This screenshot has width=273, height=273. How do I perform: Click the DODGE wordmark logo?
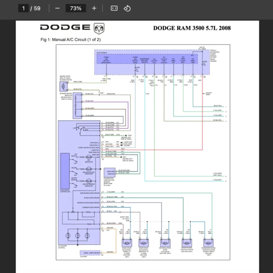click(65, 27)
